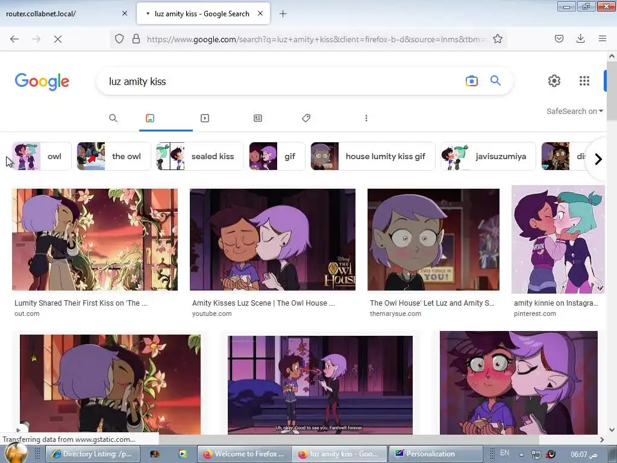Switch to Personalization taskbar window

click(x=436, y=454)
